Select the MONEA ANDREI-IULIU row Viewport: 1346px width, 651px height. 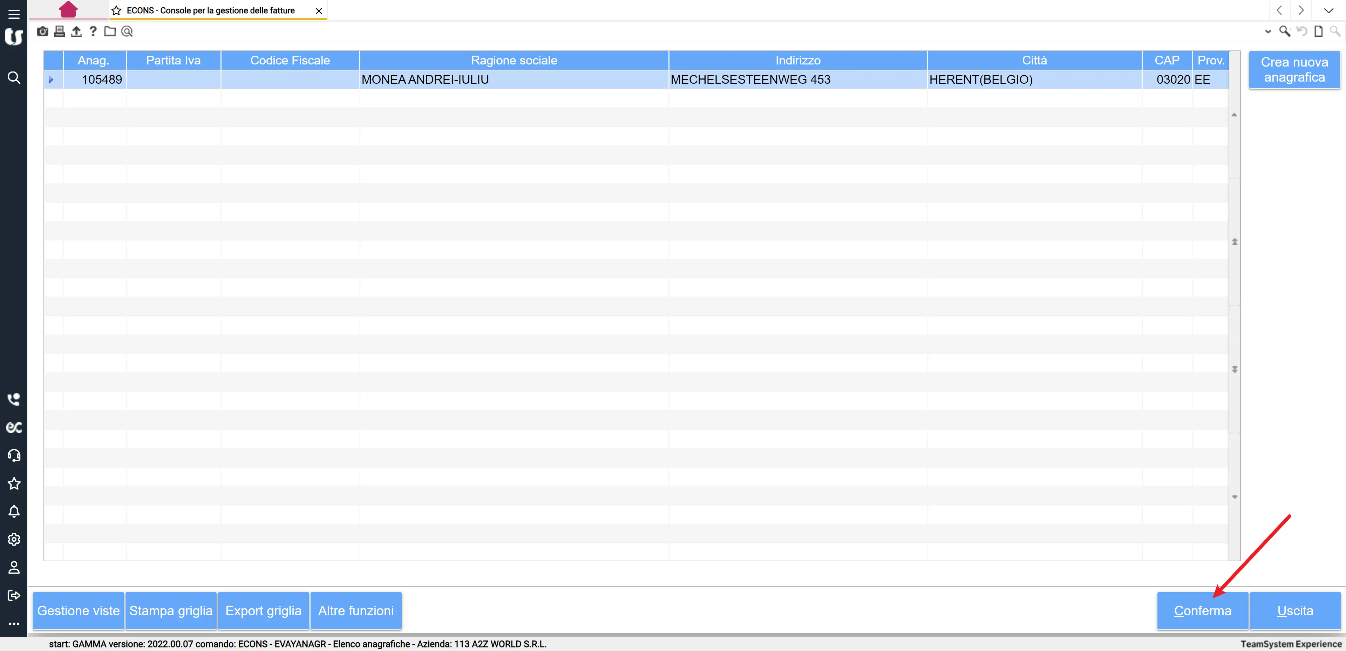click(x=424, y=80)
